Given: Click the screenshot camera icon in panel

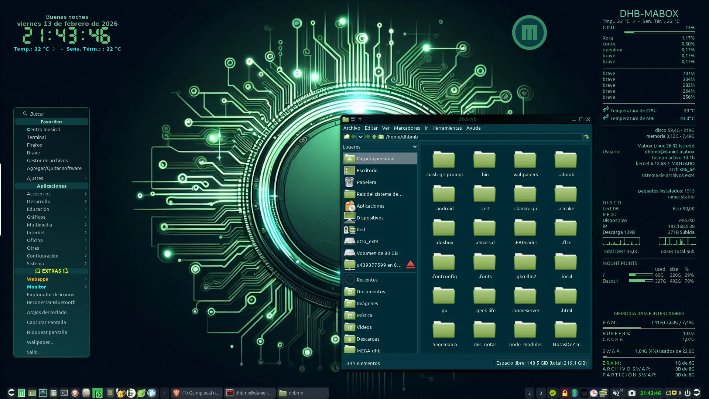Looking at the screenshot, I should 632,393.
